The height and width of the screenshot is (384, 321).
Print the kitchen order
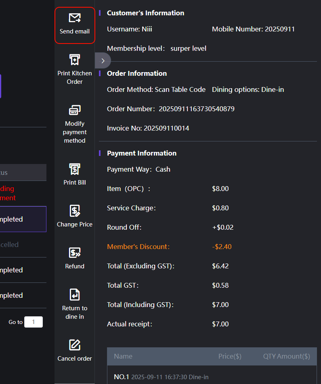pyautogui.click(x=75, y=60)
